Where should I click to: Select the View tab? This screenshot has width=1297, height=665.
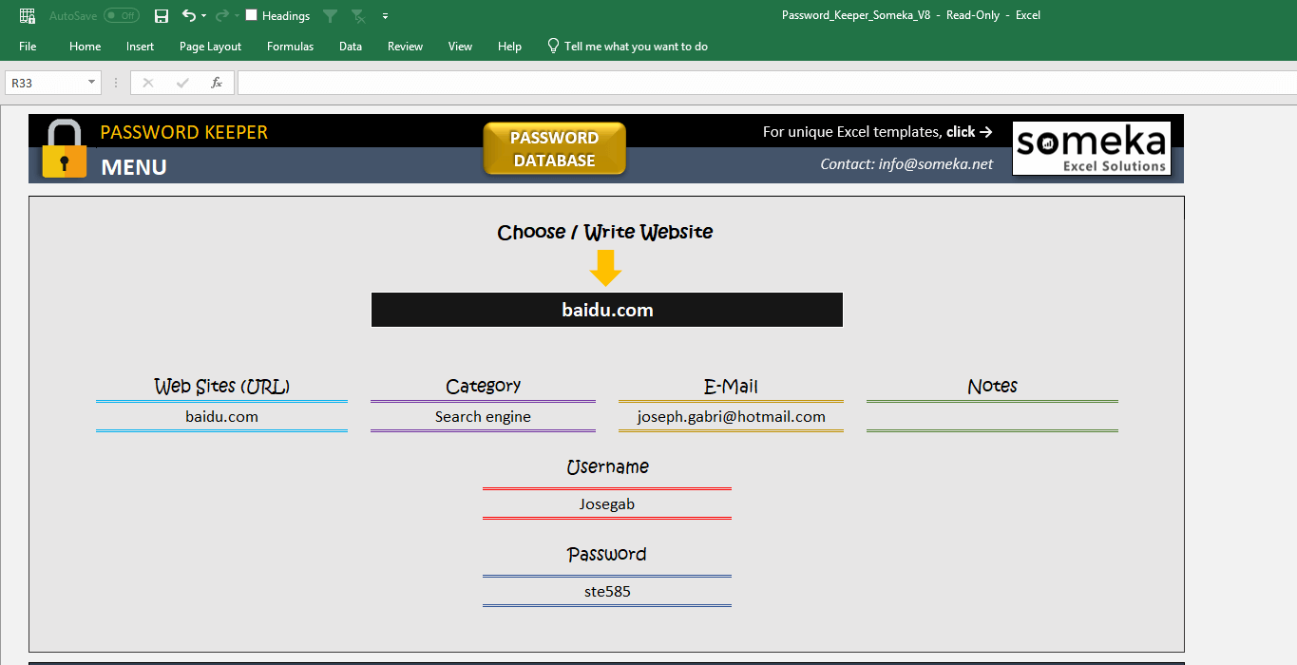pyautogui.click(x=460, y=47)
